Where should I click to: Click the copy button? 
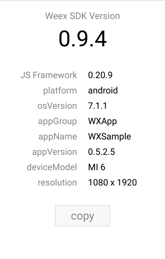point(82,216)
